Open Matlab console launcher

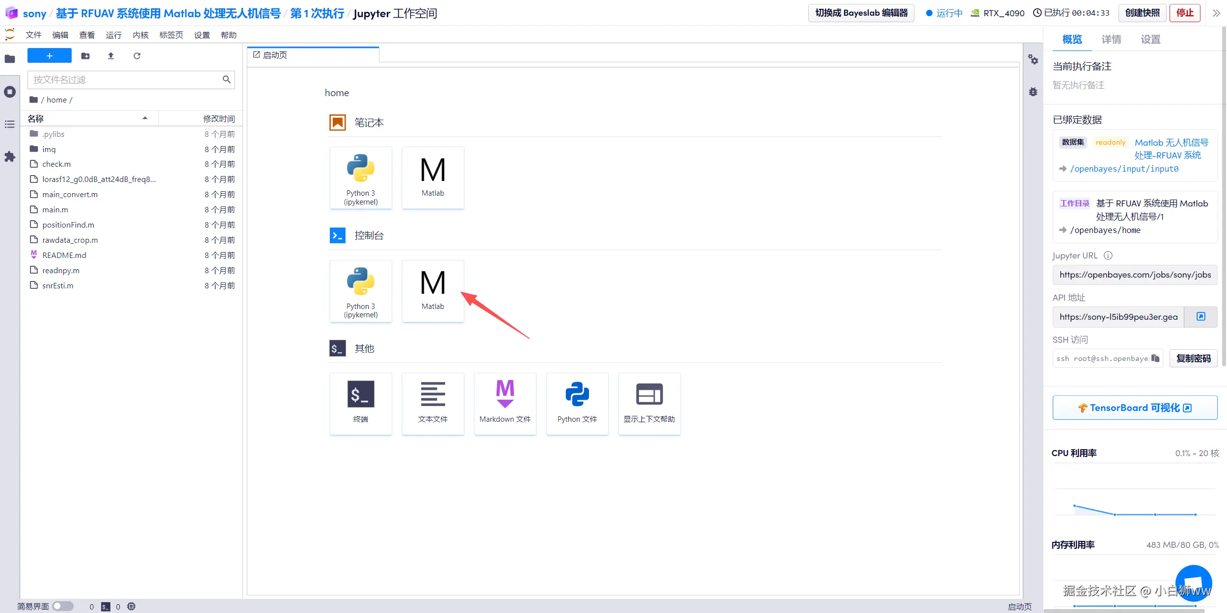click(432, 291)
